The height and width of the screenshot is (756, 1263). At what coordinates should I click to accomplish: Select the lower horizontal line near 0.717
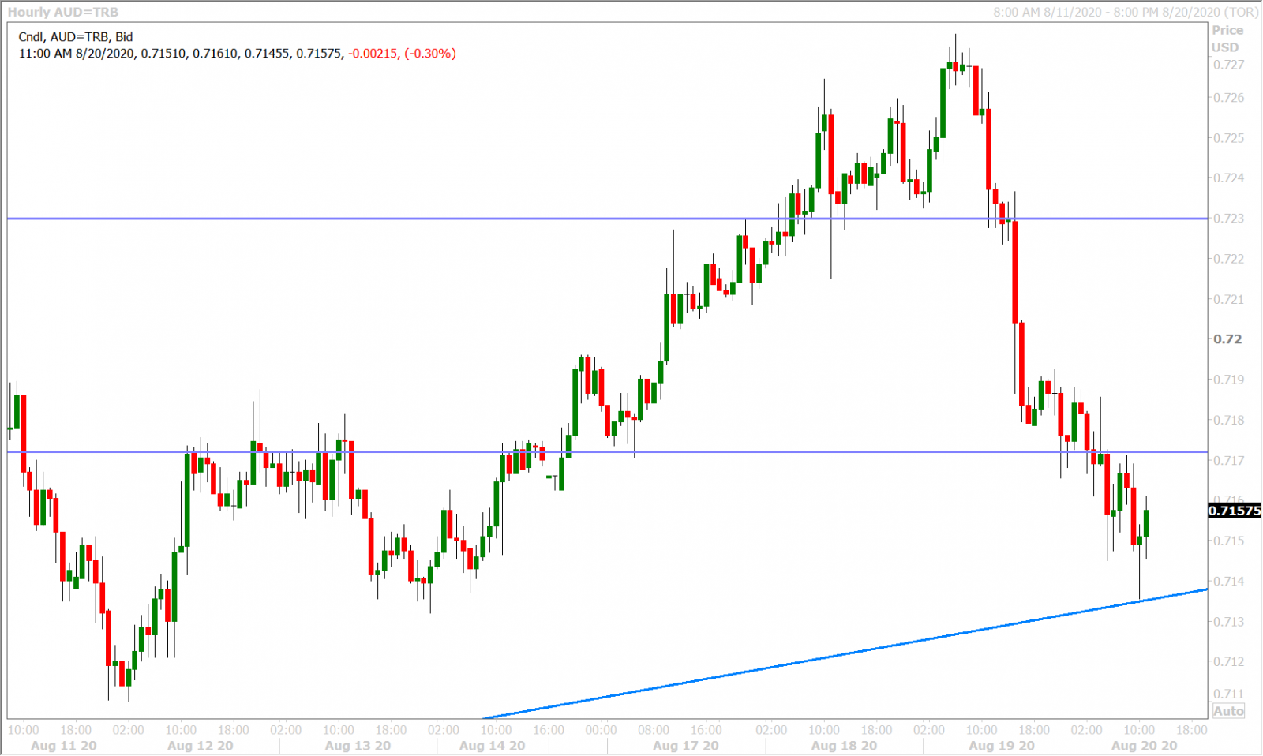point(710,452)
